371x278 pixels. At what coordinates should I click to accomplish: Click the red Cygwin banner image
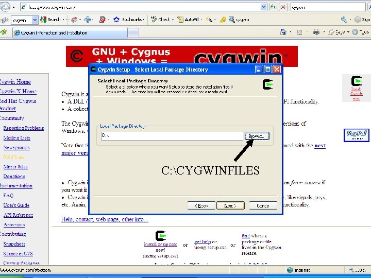(182, 56)
